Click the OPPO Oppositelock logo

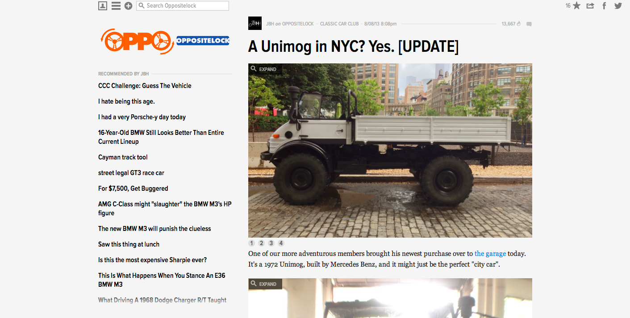point(165,42)
